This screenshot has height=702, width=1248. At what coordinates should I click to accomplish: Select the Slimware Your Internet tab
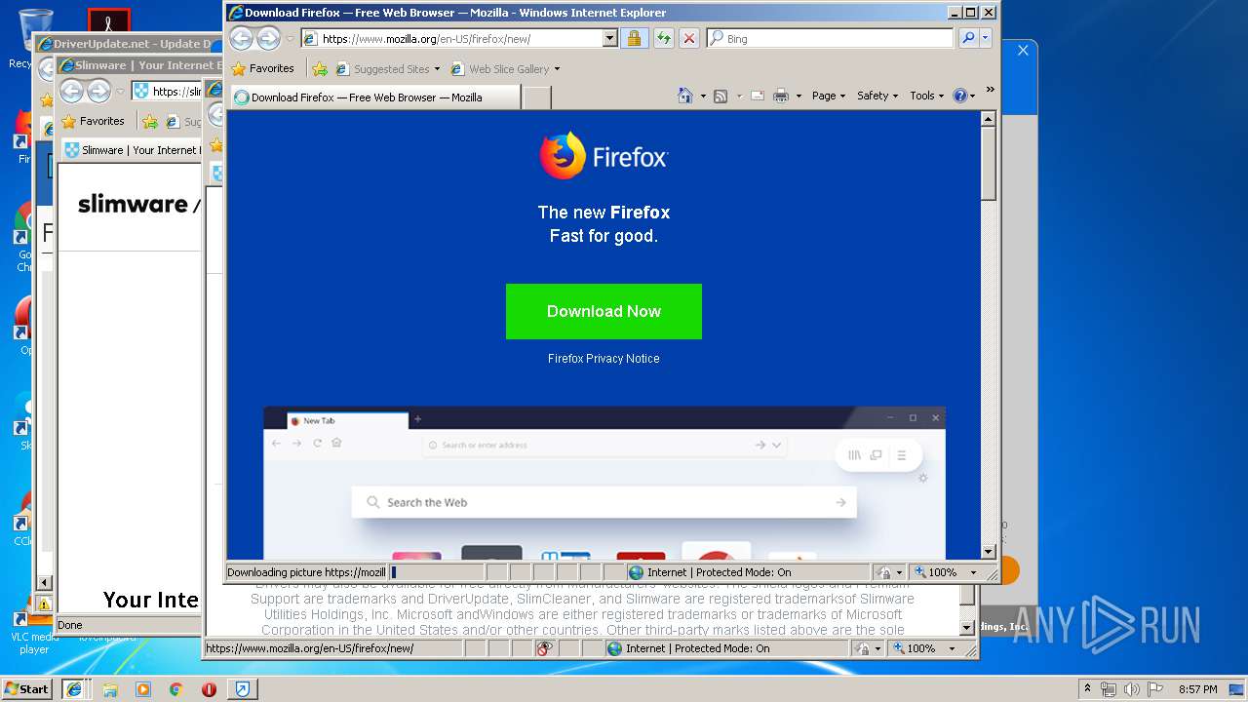point(131,150)
